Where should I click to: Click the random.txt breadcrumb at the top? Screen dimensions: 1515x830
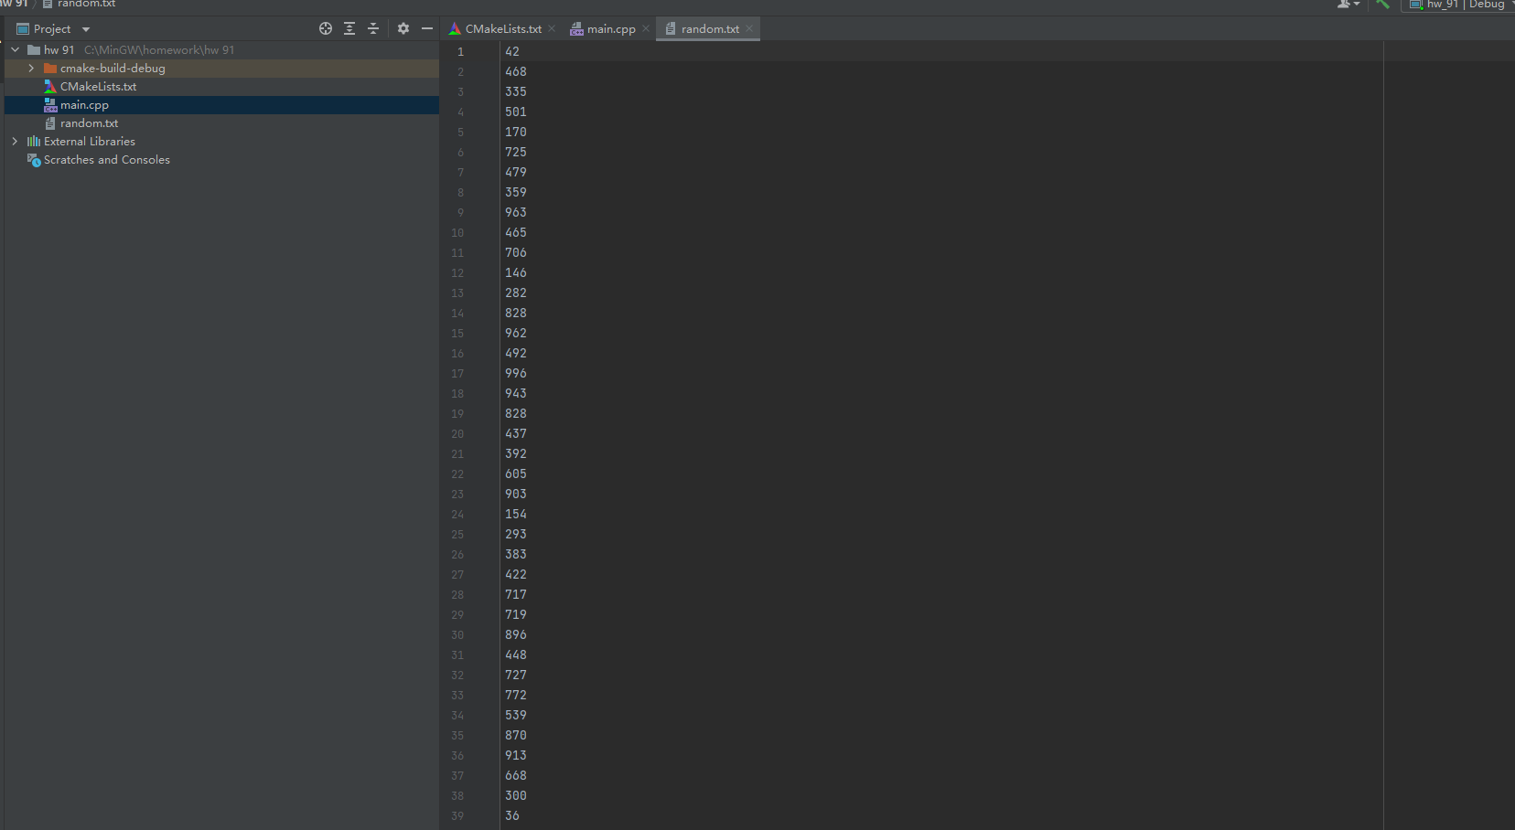(x=84, y=4)
